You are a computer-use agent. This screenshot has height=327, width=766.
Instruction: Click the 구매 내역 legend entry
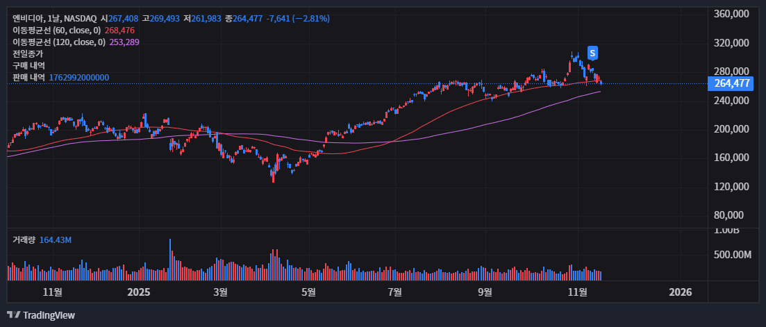(x=28, y=65)
